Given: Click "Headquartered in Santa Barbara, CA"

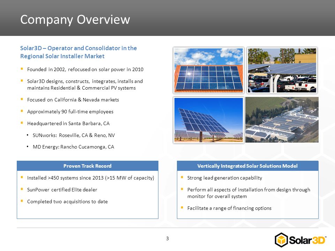Looking at the screenshot, I should 68,123.
